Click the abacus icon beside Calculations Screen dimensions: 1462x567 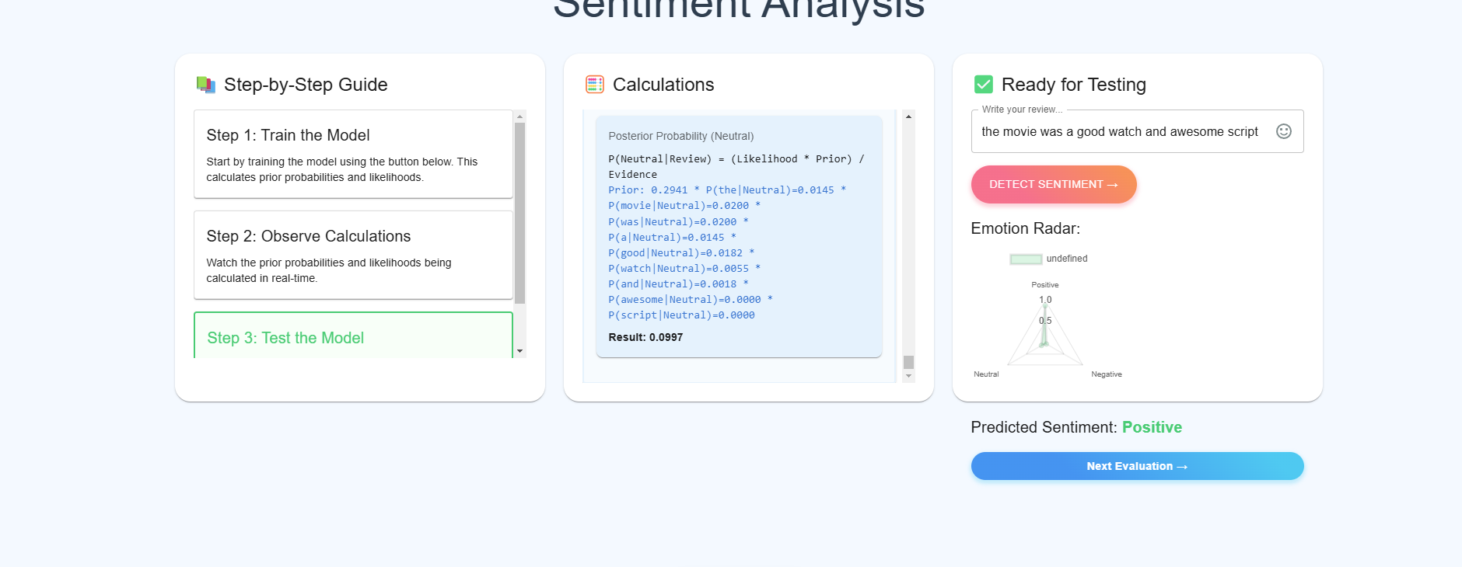coord(594,85)
